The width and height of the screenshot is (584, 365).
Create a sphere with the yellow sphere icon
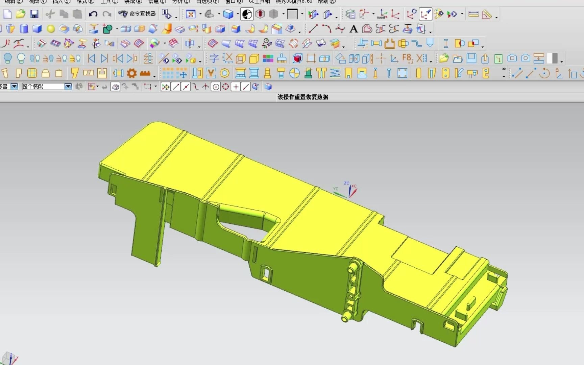(51, 29)
